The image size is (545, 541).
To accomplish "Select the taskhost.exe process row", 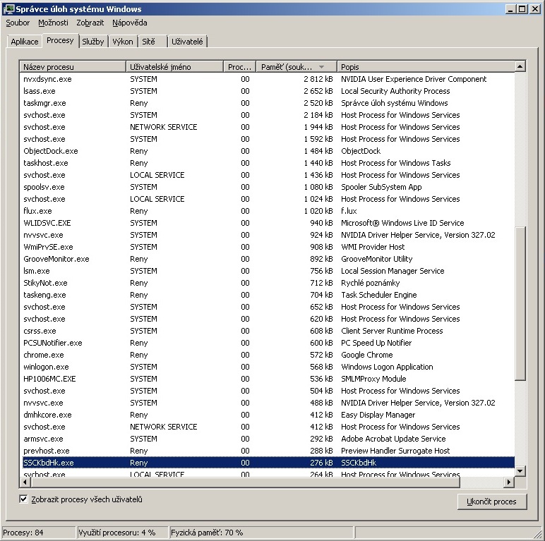I will tap(267, 163).
